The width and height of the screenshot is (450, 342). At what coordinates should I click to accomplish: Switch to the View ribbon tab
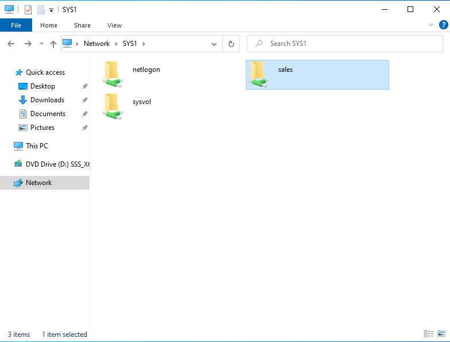pos(115,25)
